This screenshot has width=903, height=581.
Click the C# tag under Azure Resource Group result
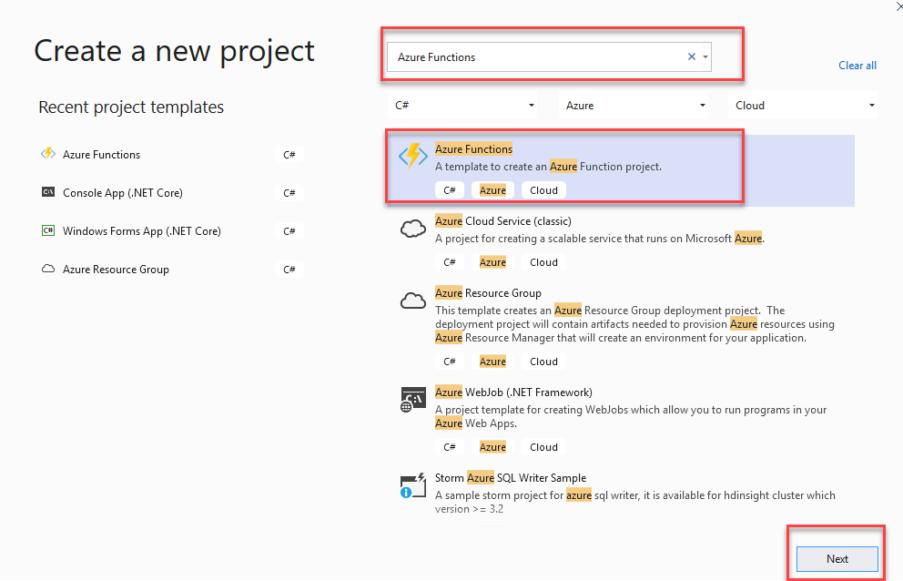(x=450, y=362)
